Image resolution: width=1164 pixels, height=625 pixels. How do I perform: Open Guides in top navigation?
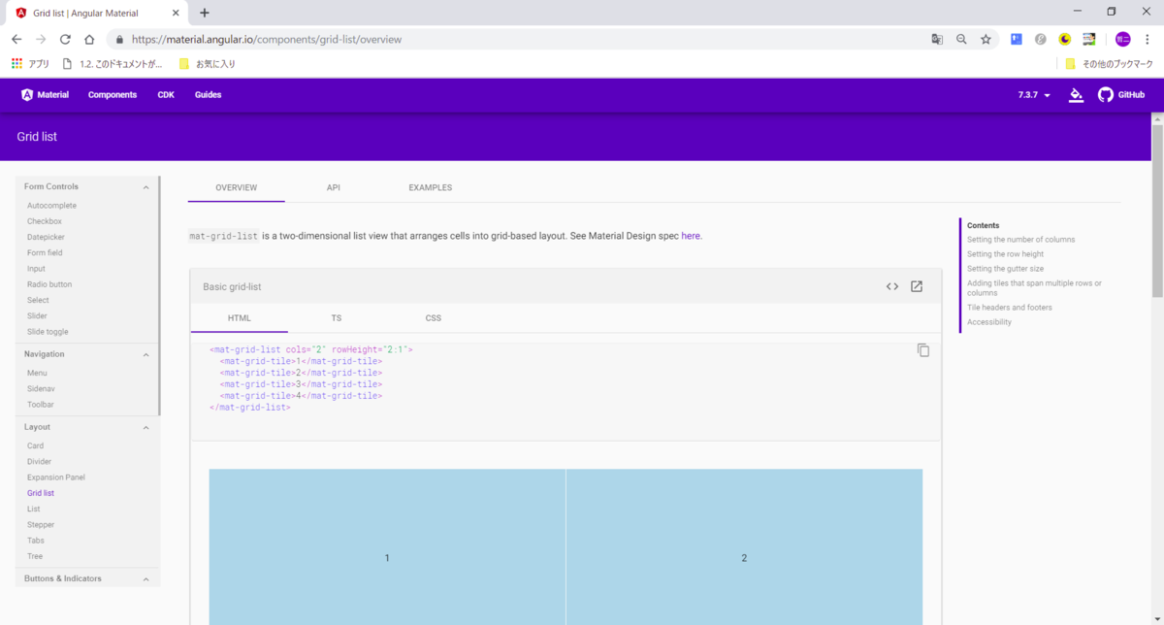209,95
